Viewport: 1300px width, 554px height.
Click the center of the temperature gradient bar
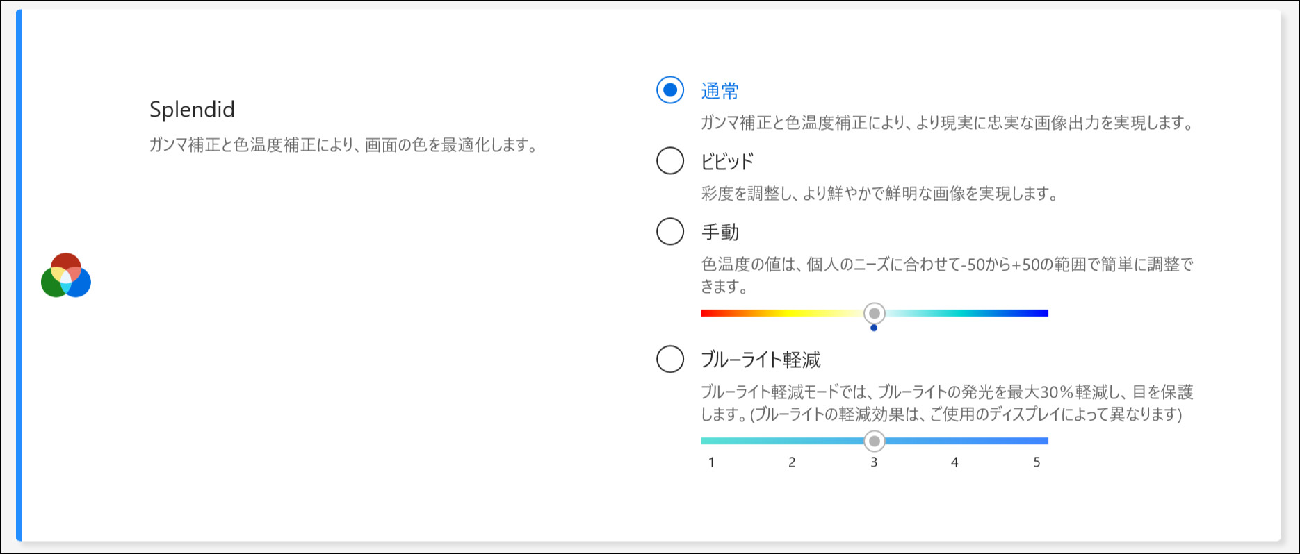[x=875, y=313]
